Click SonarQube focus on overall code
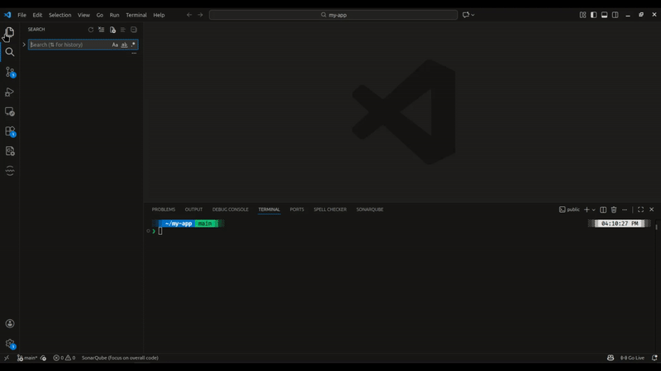Image resolution: width=661 pixels, height=371 pixels. coord(120,358)
